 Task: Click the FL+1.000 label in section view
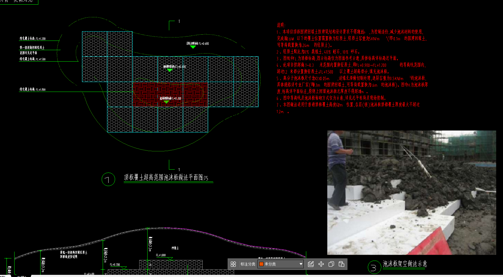161,255
